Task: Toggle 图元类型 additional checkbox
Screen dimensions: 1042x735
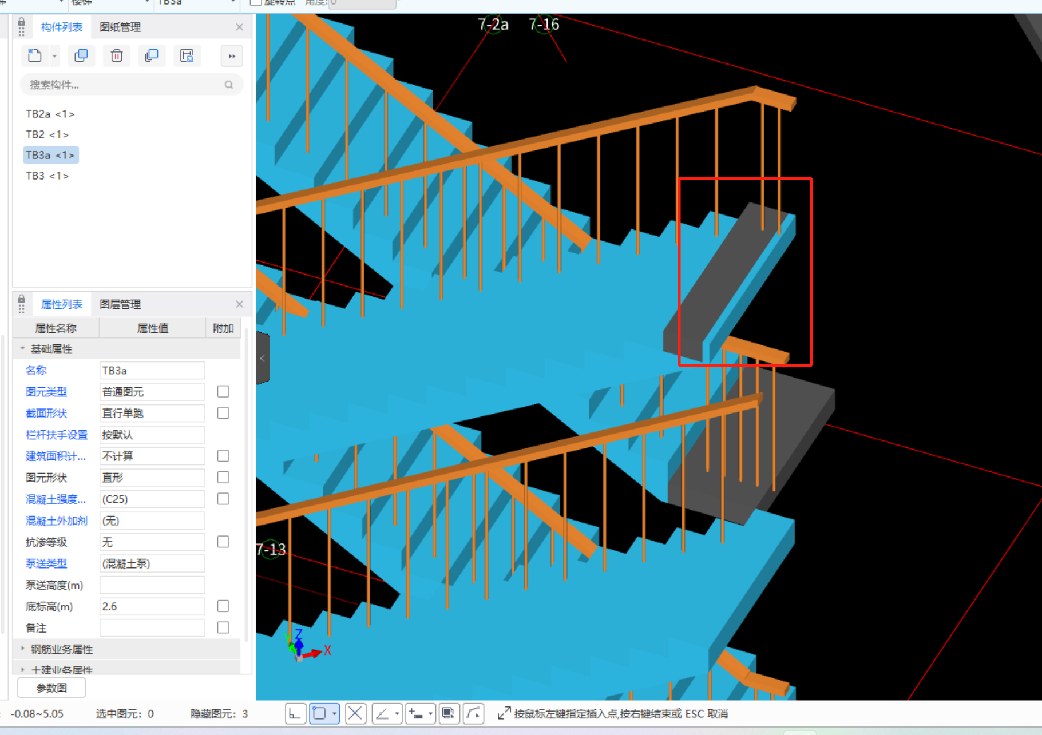Action: (x=223, y=392)
